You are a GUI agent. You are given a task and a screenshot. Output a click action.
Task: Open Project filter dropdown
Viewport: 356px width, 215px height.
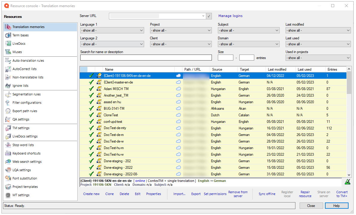pos(181,30)
